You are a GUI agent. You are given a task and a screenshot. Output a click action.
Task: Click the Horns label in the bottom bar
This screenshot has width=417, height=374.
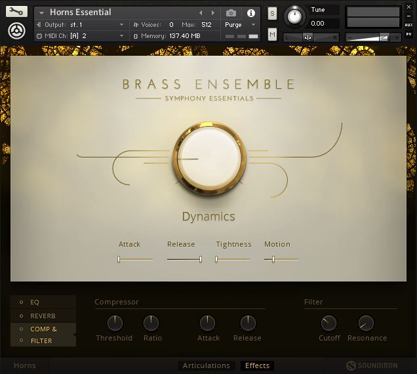coord(25,365)
